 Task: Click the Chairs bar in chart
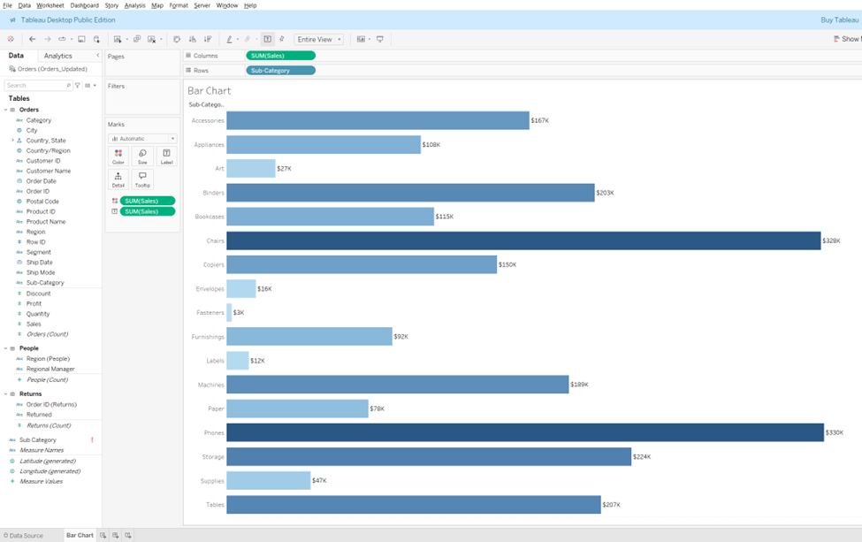coord(523,240)
